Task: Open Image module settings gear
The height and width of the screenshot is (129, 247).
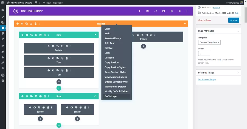Action: [138, 35]
